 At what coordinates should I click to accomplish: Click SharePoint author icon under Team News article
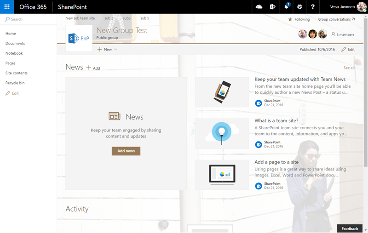pos(259,103)
